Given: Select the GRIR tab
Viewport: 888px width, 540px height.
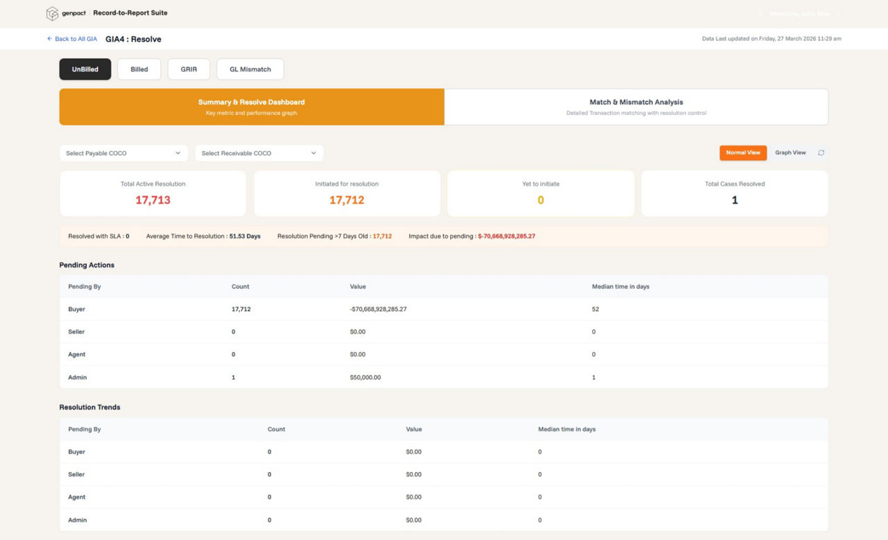Looking at the screenshot, I should tap(189, 69).
